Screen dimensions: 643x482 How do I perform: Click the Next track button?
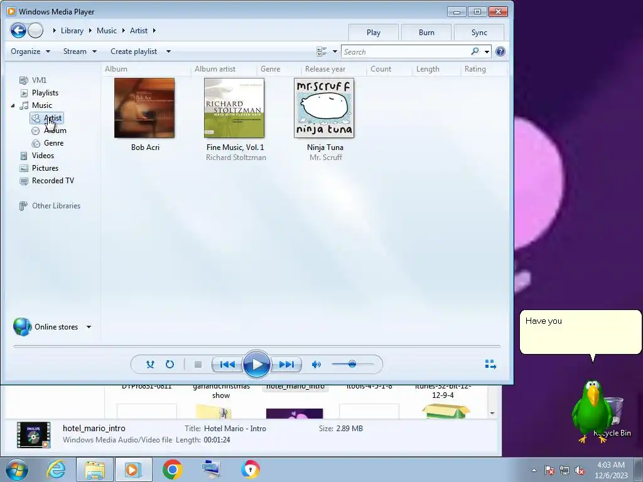[x=286, y=364]
